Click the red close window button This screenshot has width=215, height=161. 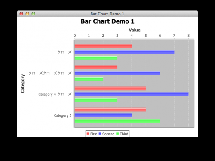[21, 14]
